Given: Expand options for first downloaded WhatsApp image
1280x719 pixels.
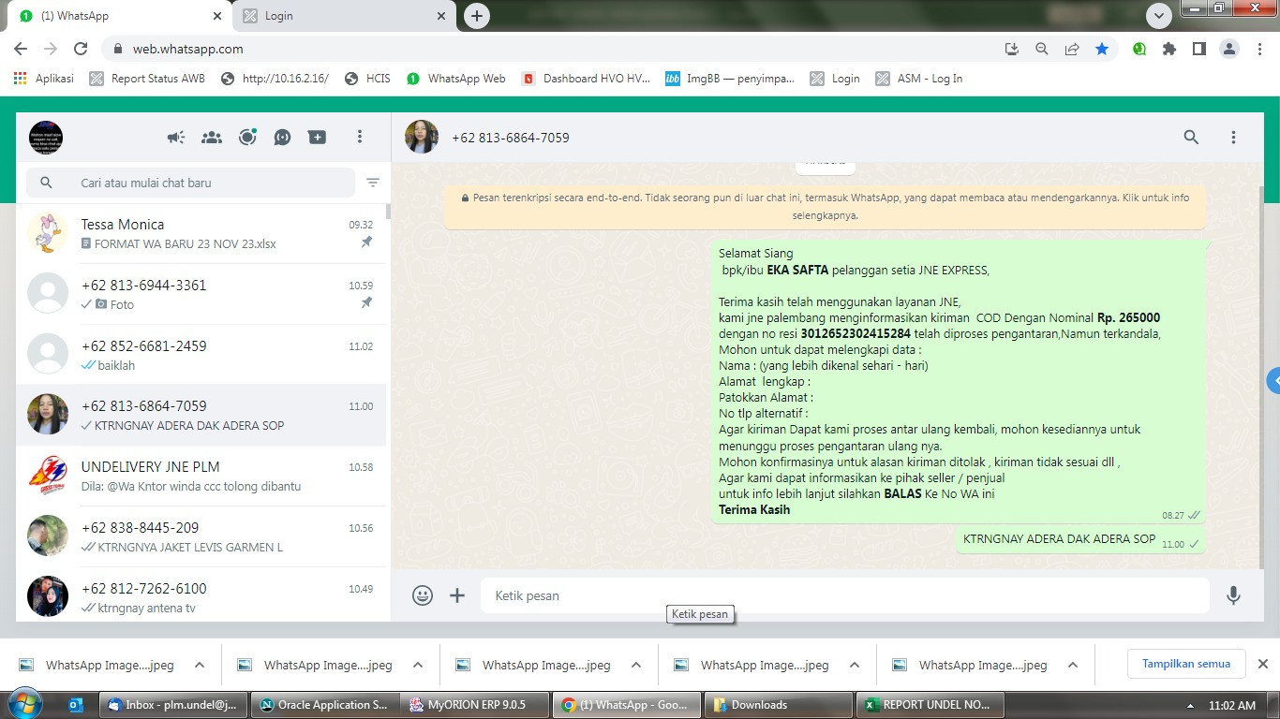Looking at the screenshot, I should click(200, 665).
